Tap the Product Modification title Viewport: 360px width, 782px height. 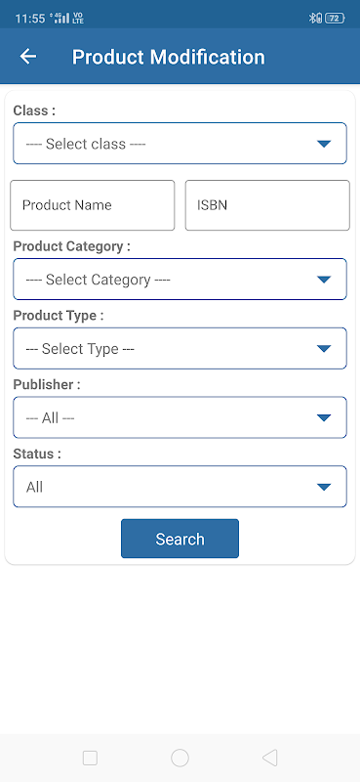(x=169, y=57)
